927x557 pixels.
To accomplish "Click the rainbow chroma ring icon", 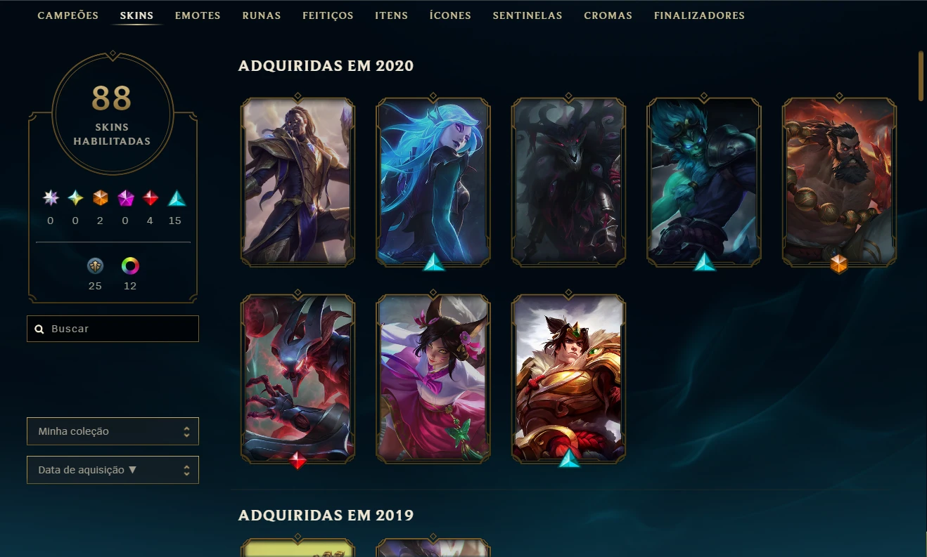I will (x=130, y=266).
